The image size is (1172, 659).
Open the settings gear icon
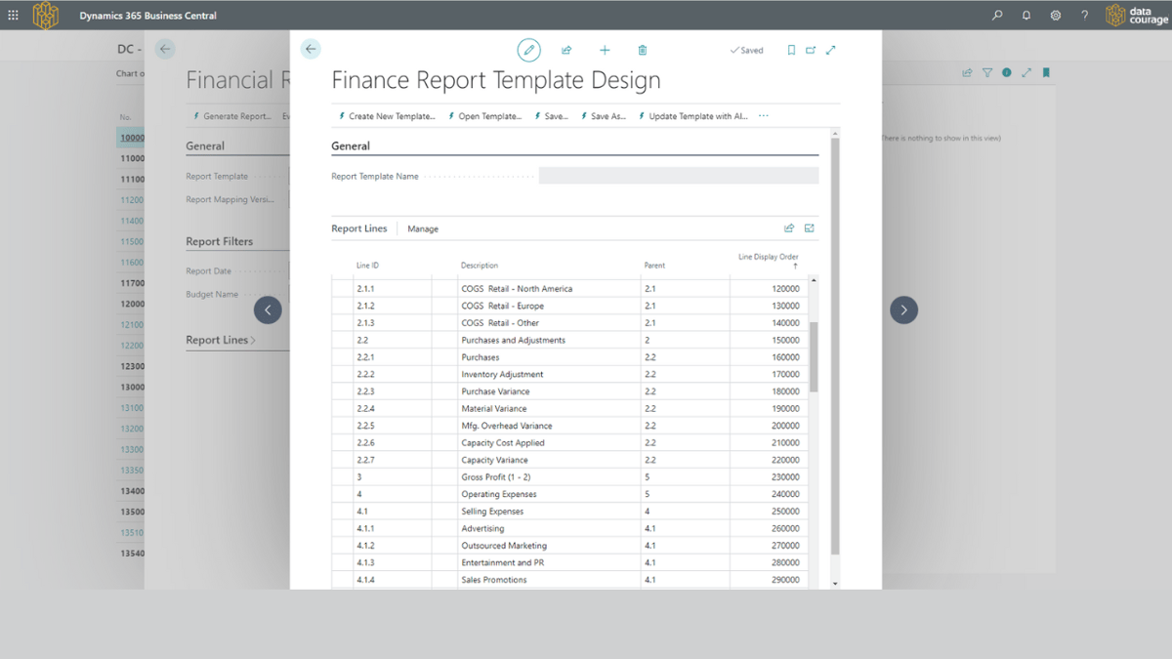click(1056, 16)
